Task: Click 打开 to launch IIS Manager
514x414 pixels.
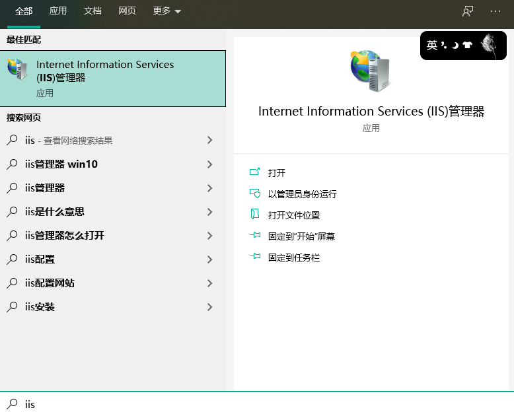Action: (x=276, y=172)
